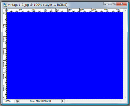
Task: Click the window resize grip corner
Action: [x=125, y=101]
